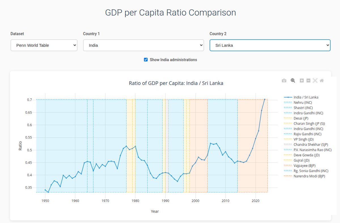The width and height of the screenshot is (340, 223).
Task: Download the plot with the camera icon
Action: pyautogui.click(x=284, y=81)
